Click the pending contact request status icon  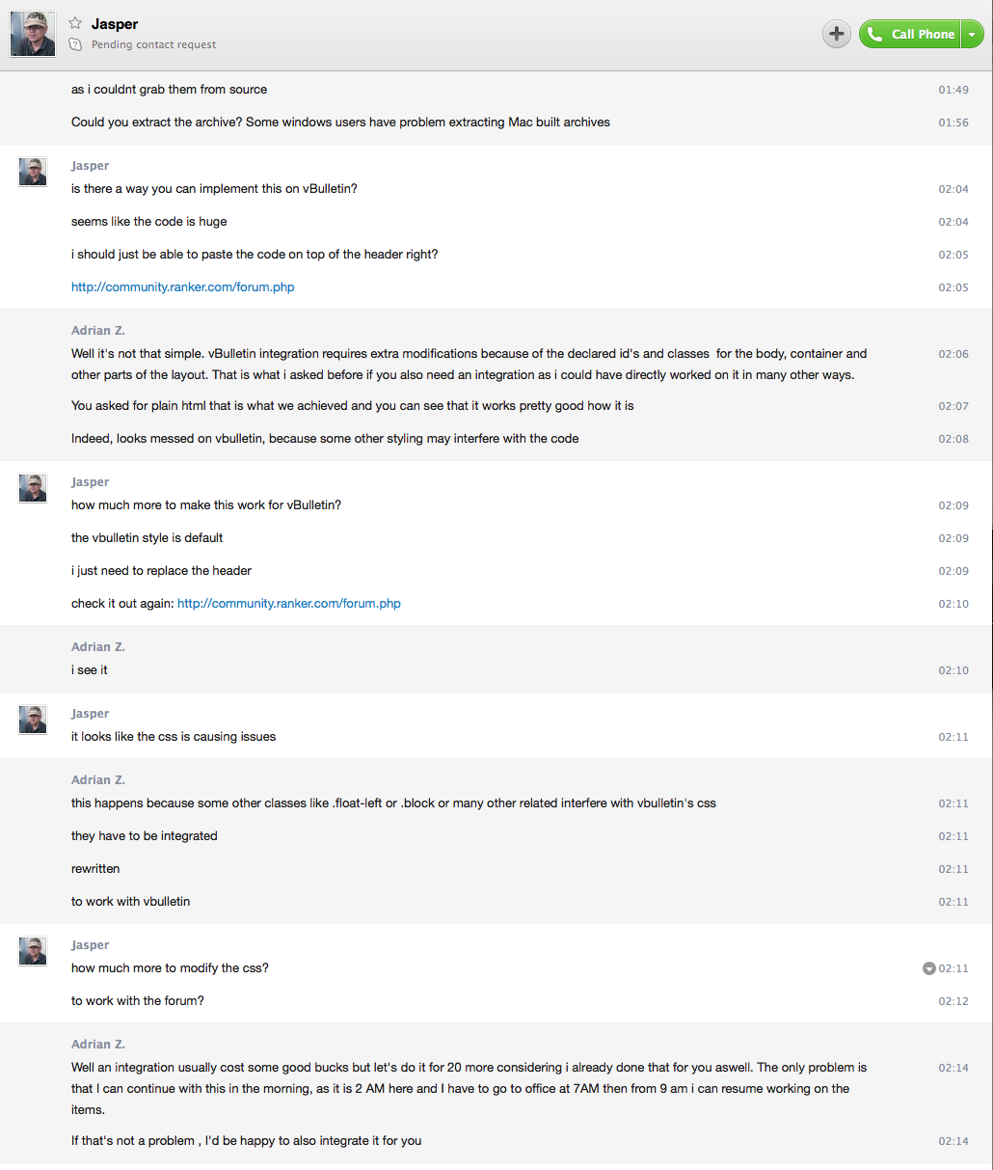(x=75, y=44)
